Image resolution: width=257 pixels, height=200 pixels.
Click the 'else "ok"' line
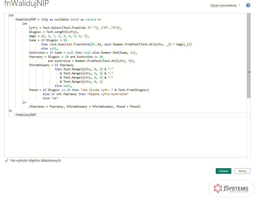click(50, 98)
